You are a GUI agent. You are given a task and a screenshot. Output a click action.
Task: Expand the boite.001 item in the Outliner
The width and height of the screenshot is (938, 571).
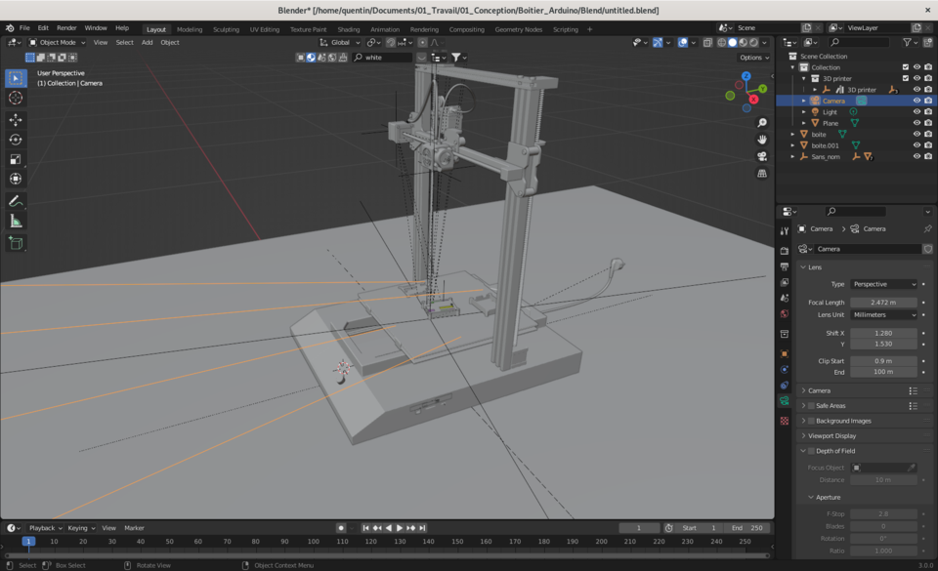click(792, 145)
